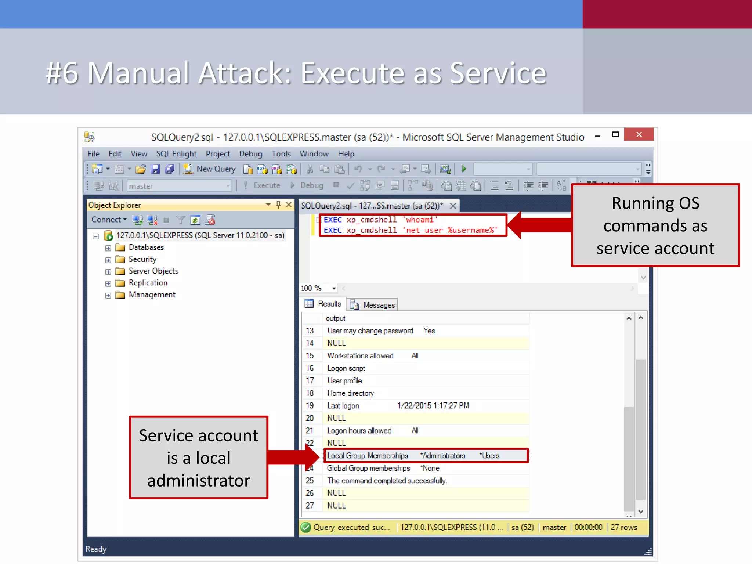This screenshot has width=752, height=564.
Task: Open the Help menu
Action: coord(346,154)
